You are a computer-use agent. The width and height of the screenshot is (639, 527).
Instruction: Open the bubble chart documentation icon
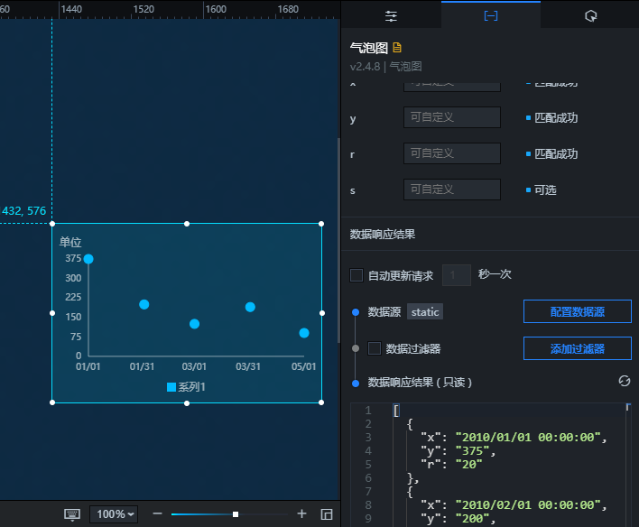click(x=397, y=48)
